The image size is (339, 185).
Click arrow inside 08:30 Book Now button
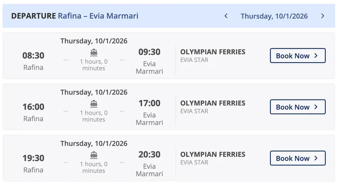click(x=316, y=56)
